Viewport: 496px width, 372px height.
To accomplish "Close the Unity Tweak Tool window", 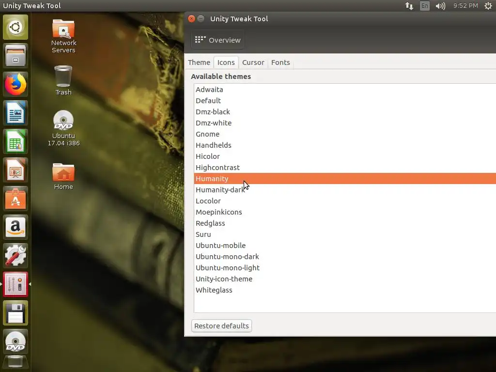I will (191, 19).
